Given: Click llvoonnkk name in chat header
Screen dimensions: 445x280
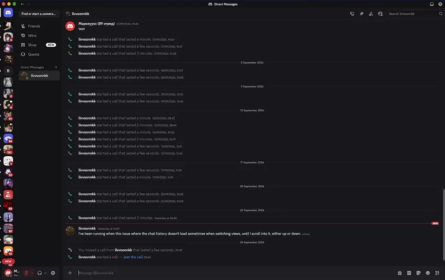Looking at the screenshot, I should (x=80, y=13).
